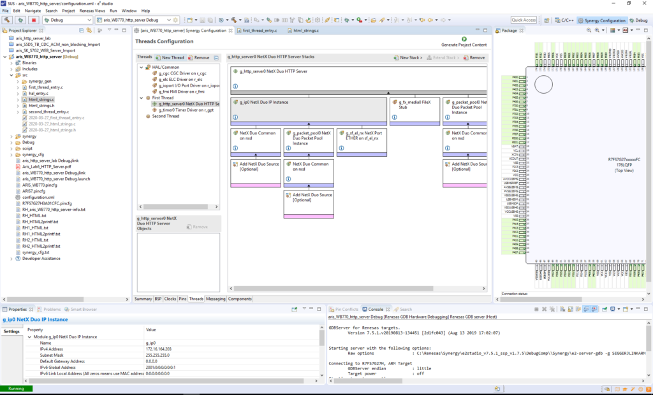Zoom in on the Package view
Viewport: 653px width, 395px height.
point(597,31)
